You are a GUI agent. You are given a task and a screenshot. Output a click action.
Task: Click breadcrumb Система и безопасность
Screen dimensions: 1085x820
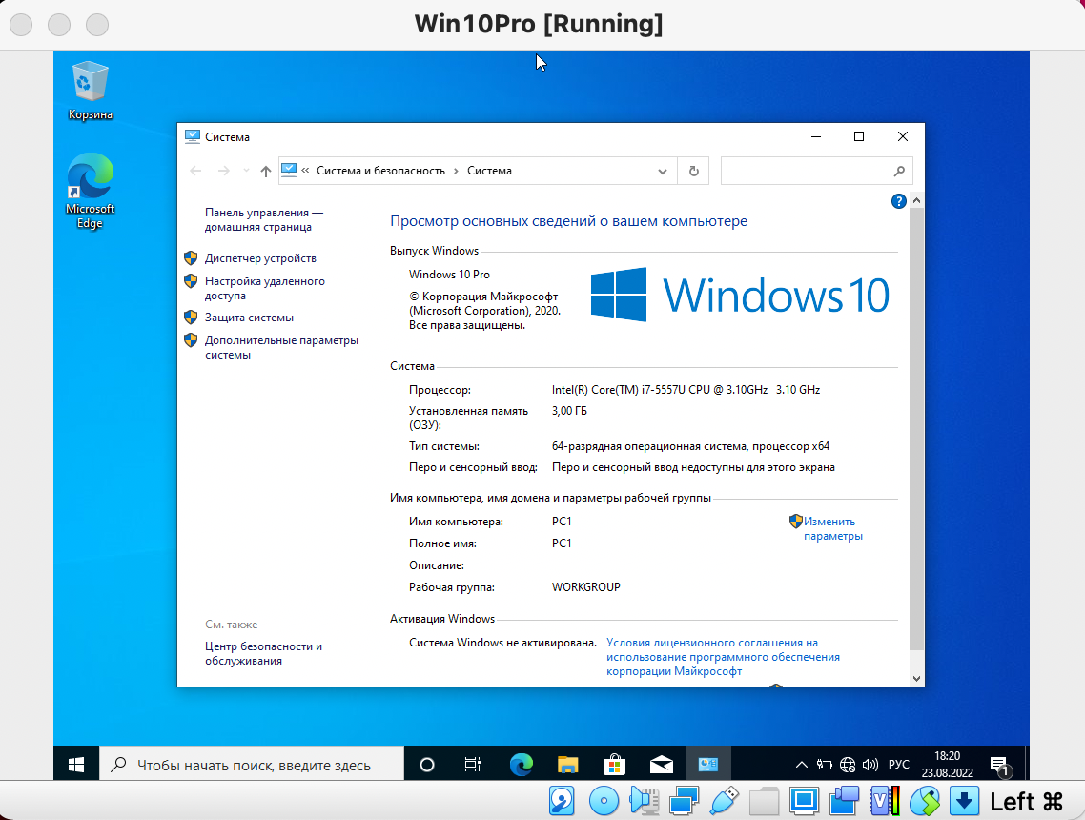click(x=380, y=171)
